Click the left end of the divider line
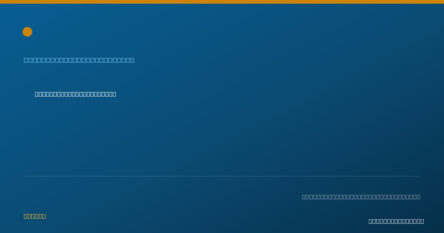 point(24,176)
